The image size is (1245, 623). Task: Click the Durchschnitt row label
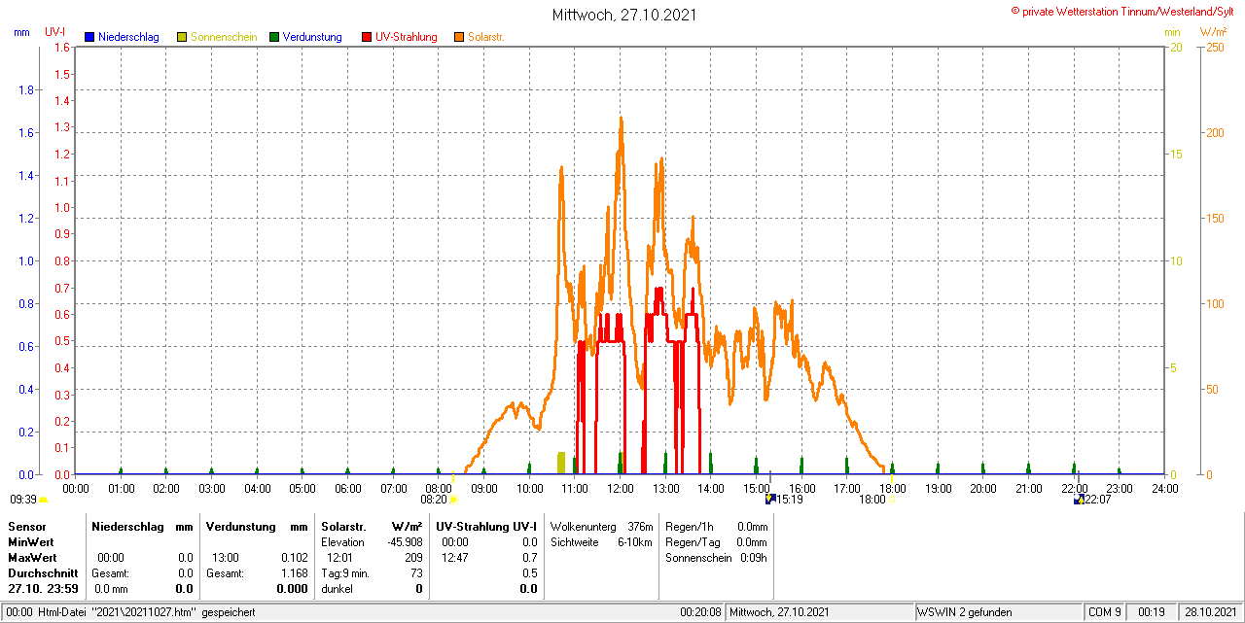point(42,573)
